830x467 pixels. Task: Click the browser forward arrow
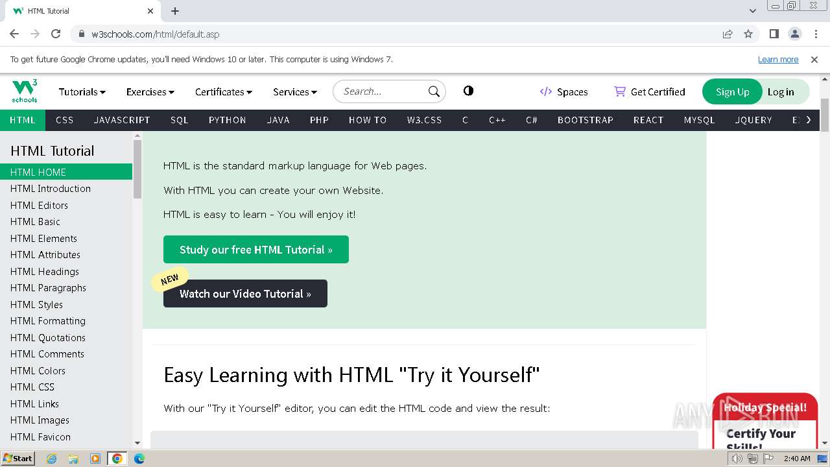pyautogui.click(x=35, y=34)
